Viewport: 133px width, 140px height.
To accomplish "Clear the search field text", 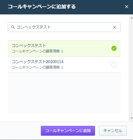I will point(115,27).
